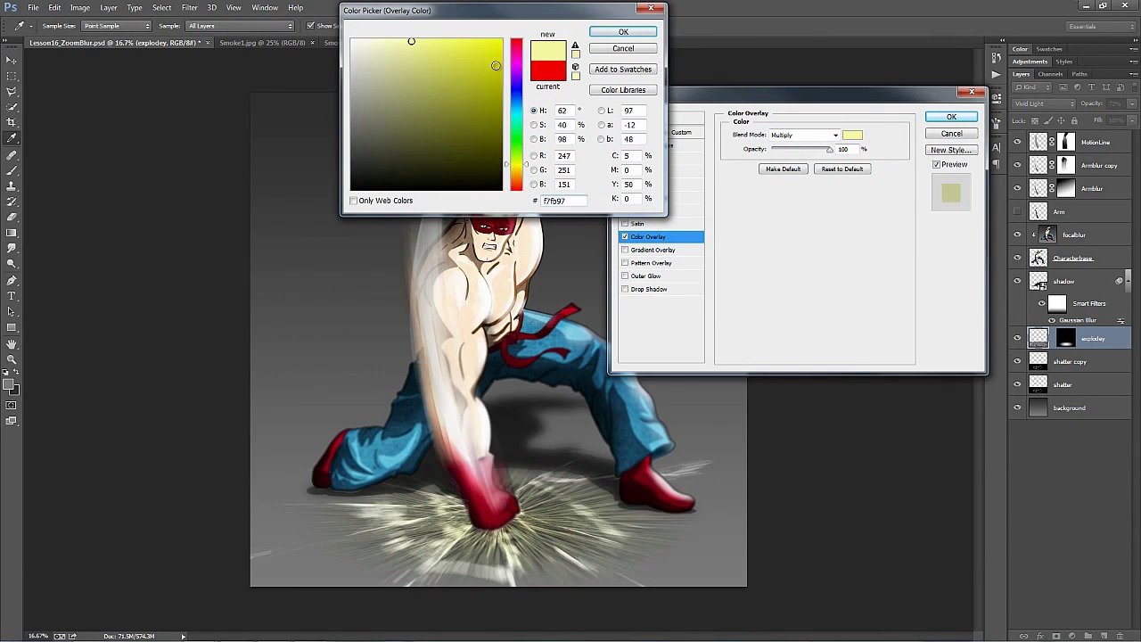The image size is (1141, 642).
Task: Select the Eyedropper tool in the toolbox
Action: tap(11, 138)
